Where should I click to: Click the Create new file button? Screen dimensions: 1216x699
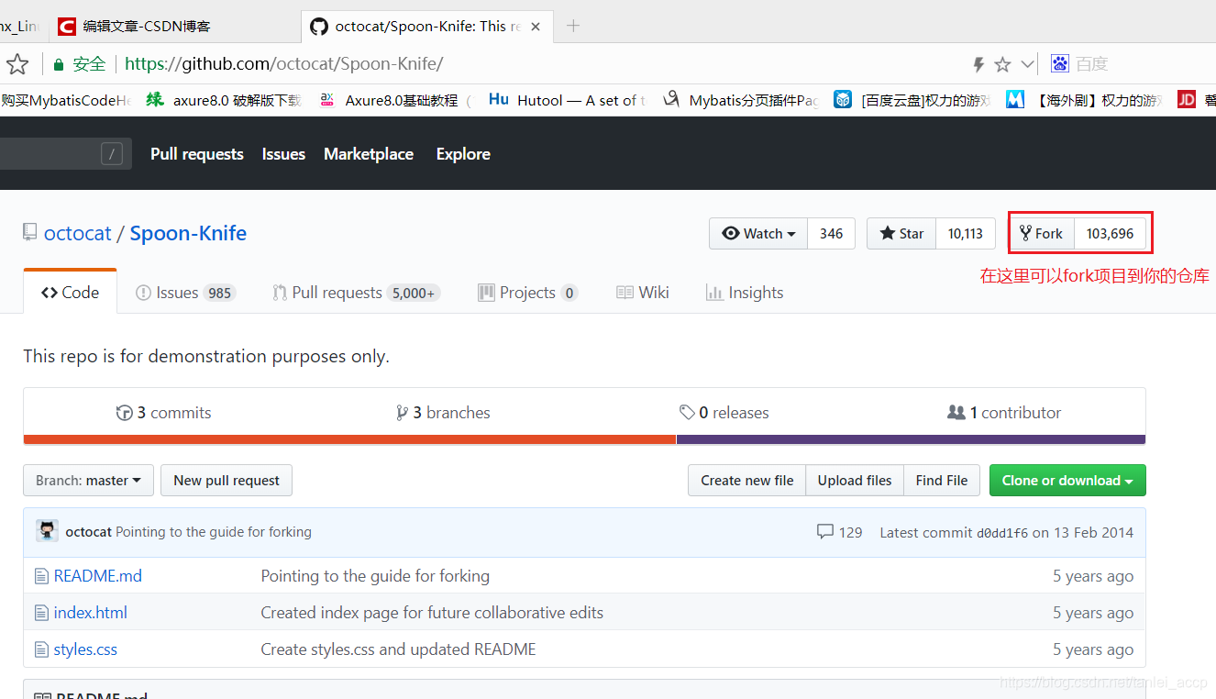point(747,481)
